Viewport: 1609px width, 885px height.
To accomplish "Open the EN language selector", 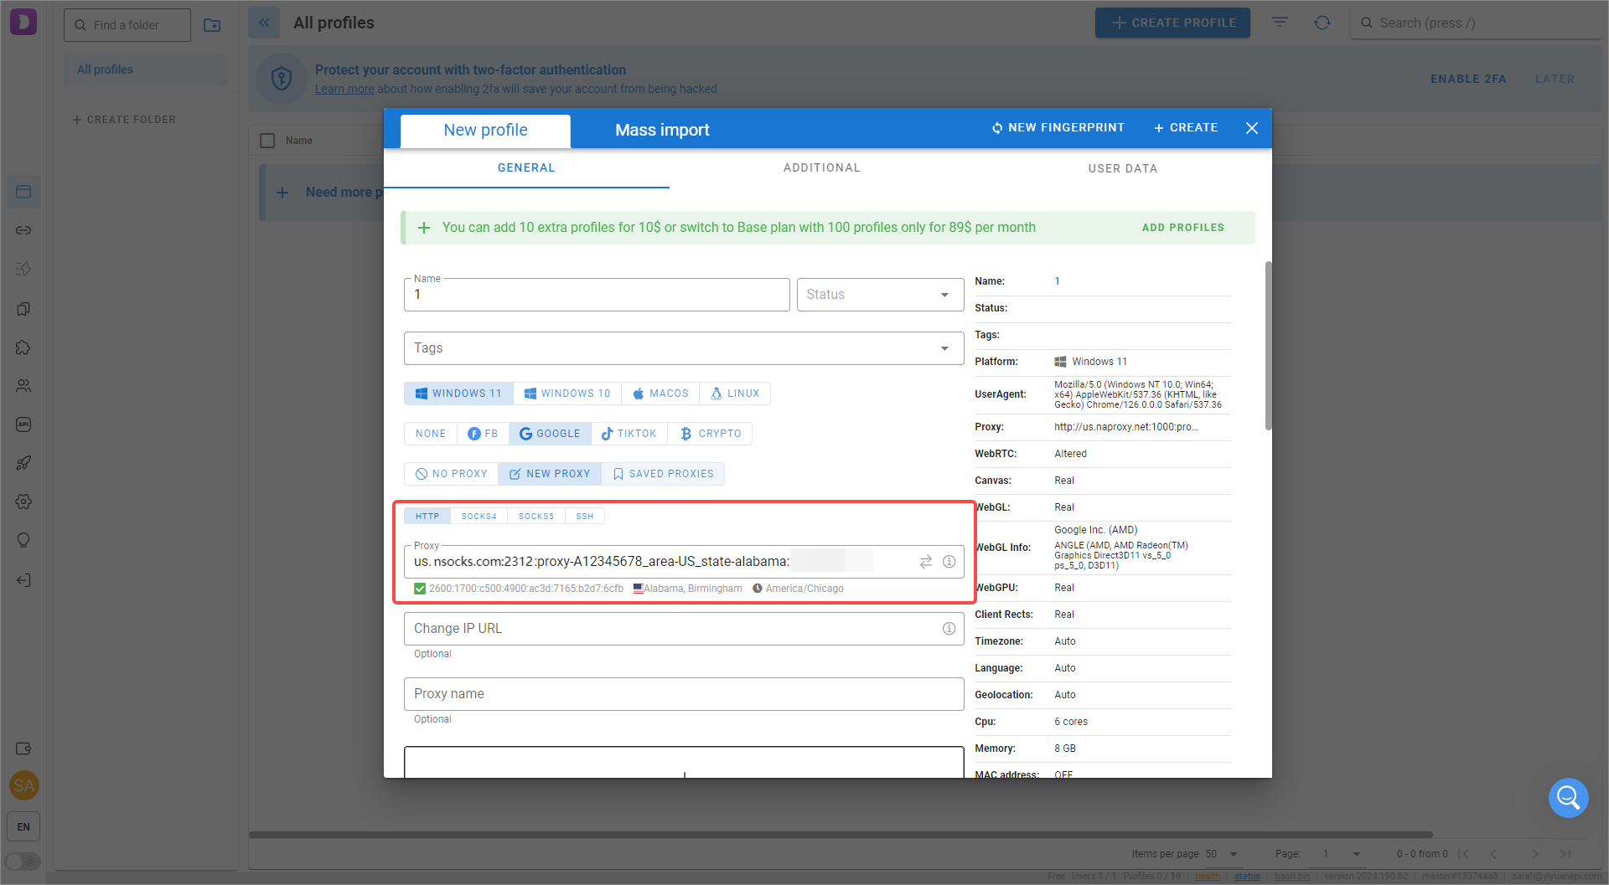I will (x=23, y=827).
